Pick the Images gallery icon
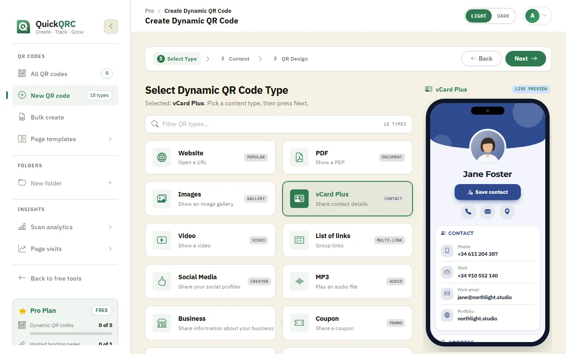This screenshot has height=354, width=566. (162, 199)
